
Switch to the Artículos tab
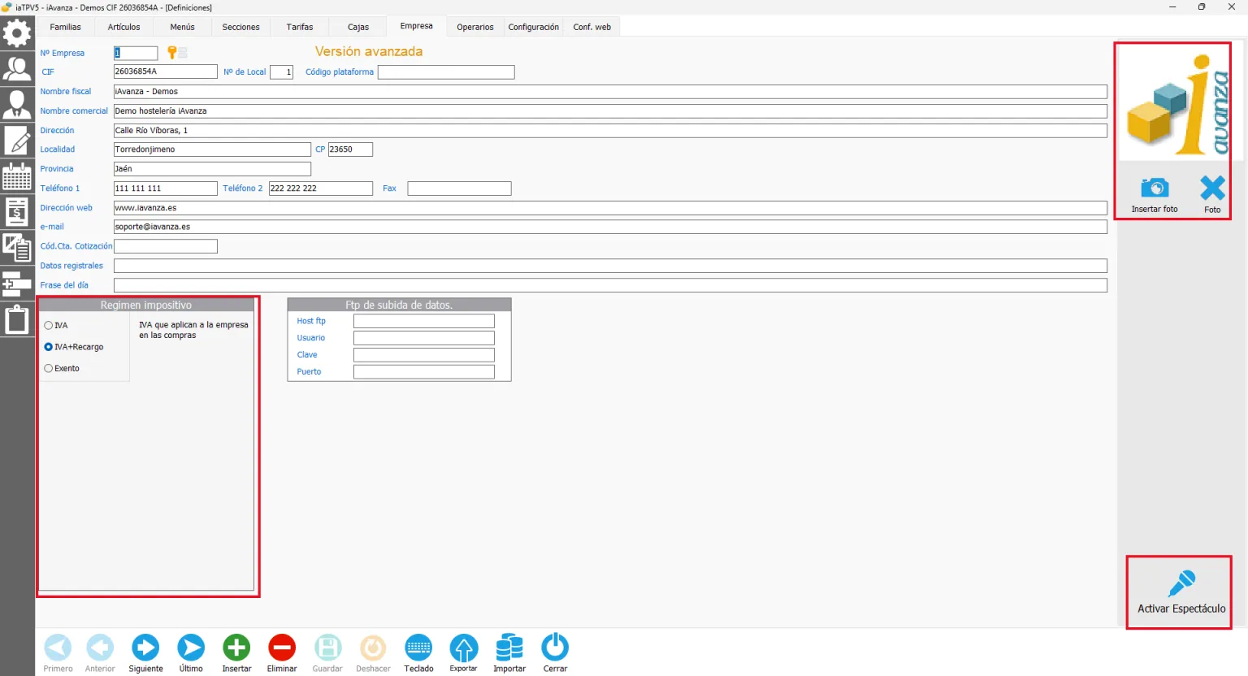(x=123, y=27)
